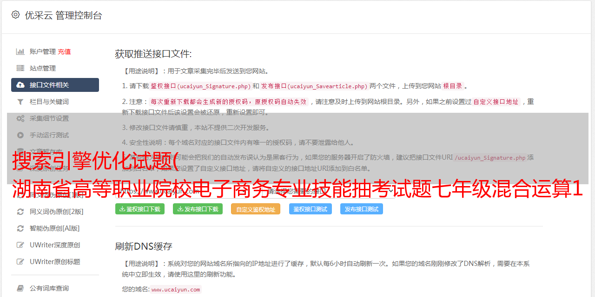
Task: Click the /ucaiyun_Signature.php URI text
Action: (490, 157)
